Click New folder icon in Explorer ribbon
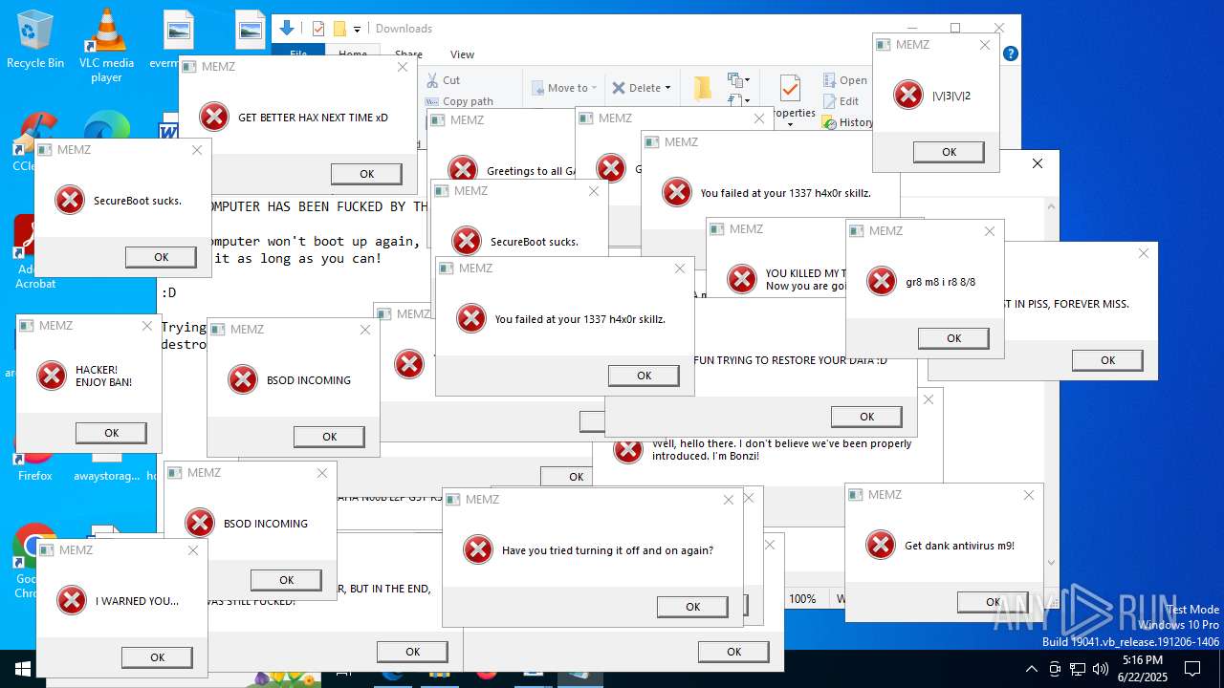 [703, 88]
